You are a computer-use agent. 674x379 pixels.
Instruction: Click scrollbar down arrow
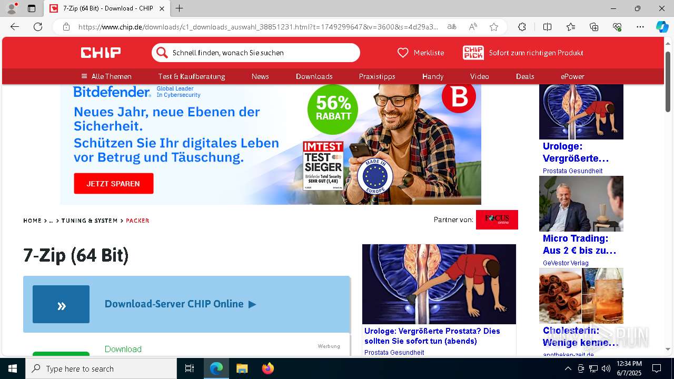668,349
